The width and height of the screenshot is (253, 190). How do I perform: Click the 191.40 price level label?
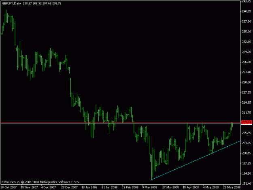click(x=247, y=184)
